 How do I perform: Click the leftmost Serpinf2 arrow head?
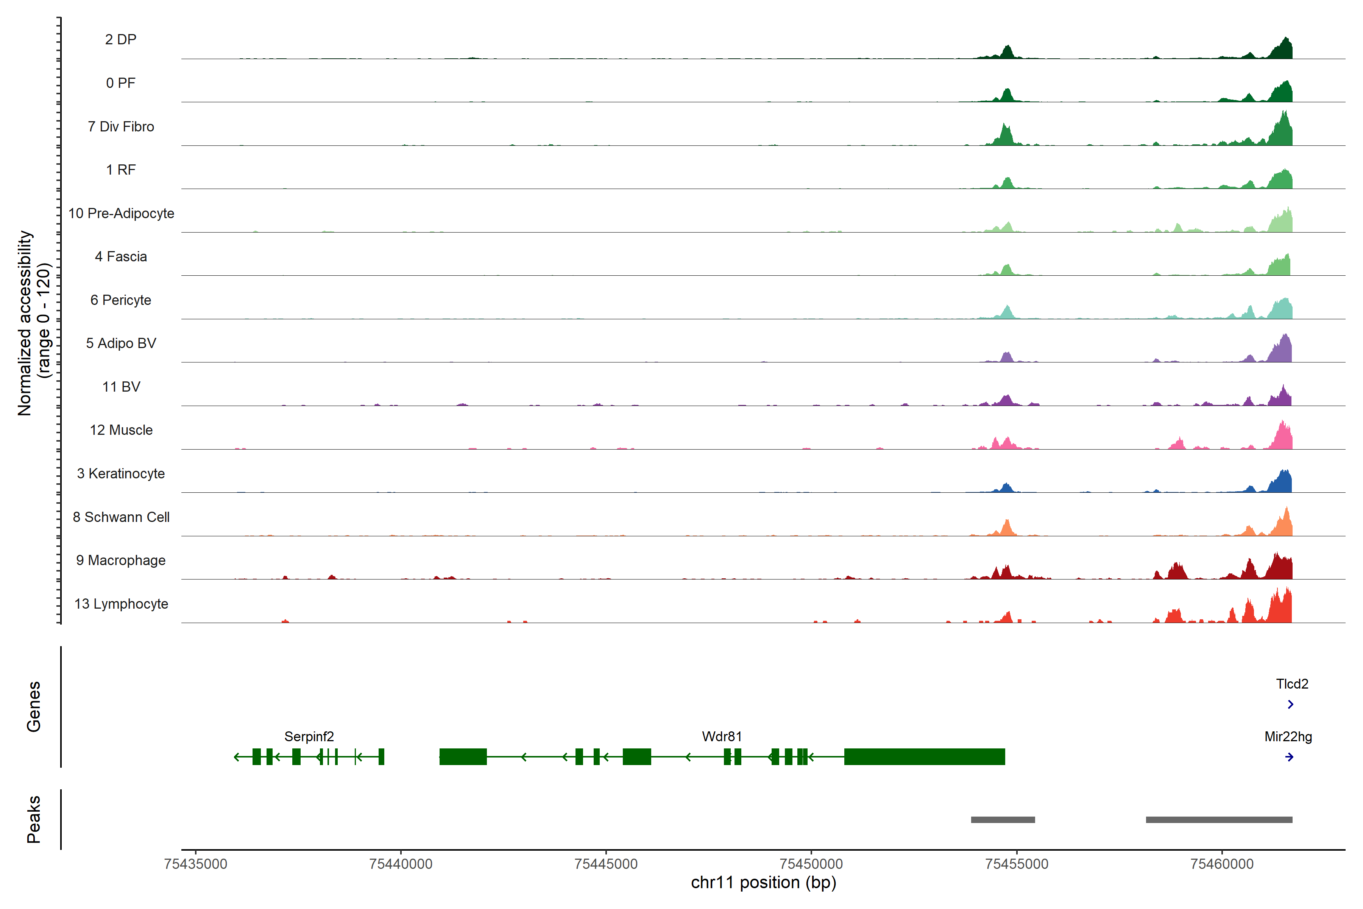point(236,757)
